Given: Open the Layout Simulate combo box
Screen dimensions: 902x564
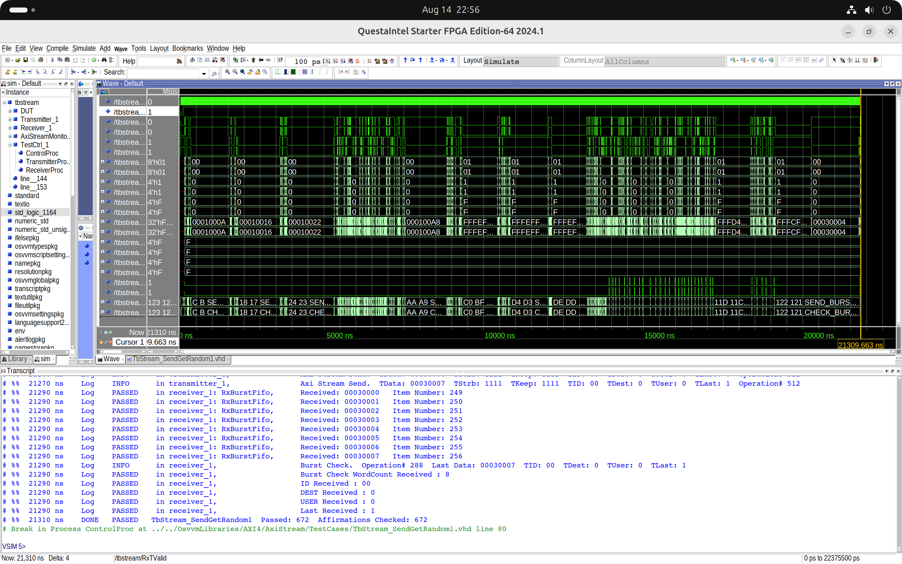Looking at the screenshot, I should coord(520,61).
